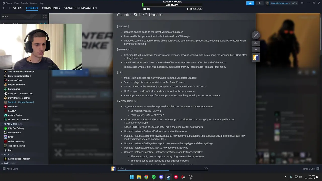The width and height of the screenshot is (322, 181).
Task: Collapse the 2022 library group
Action: tap(2, 163)
